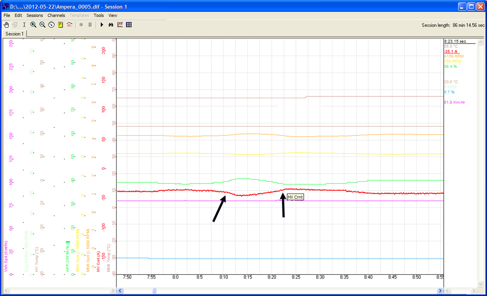Click the horizontal scrollbar thumb under chart
The image size is (487, 296).
(x=153, y=290)
